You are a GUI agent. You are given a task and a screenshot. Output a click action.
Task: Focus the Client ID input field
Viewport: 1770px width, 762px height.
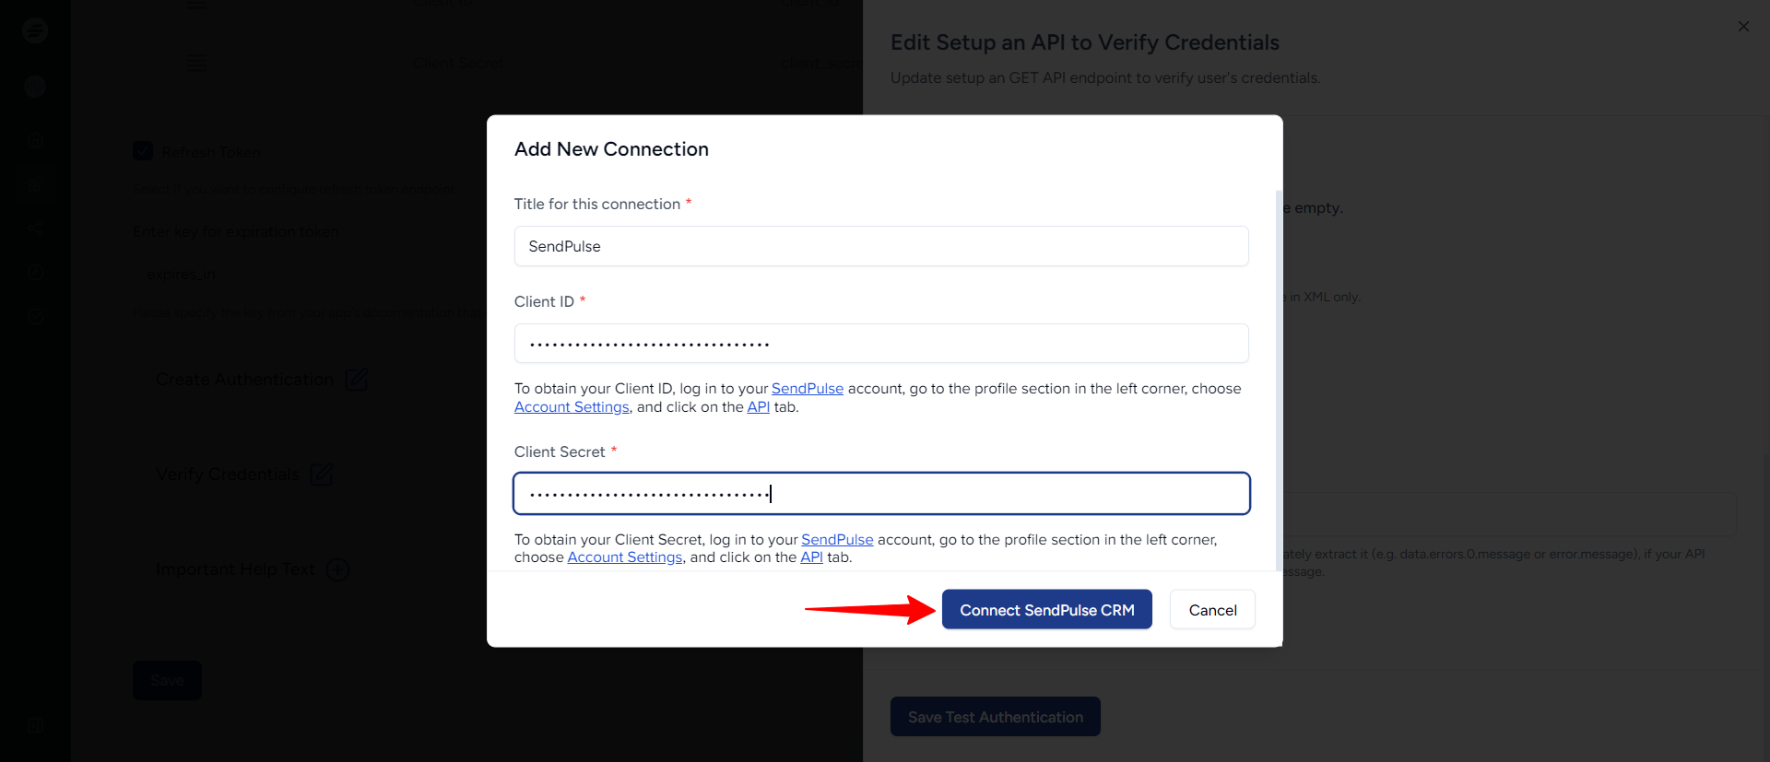(x=880, y=344)
